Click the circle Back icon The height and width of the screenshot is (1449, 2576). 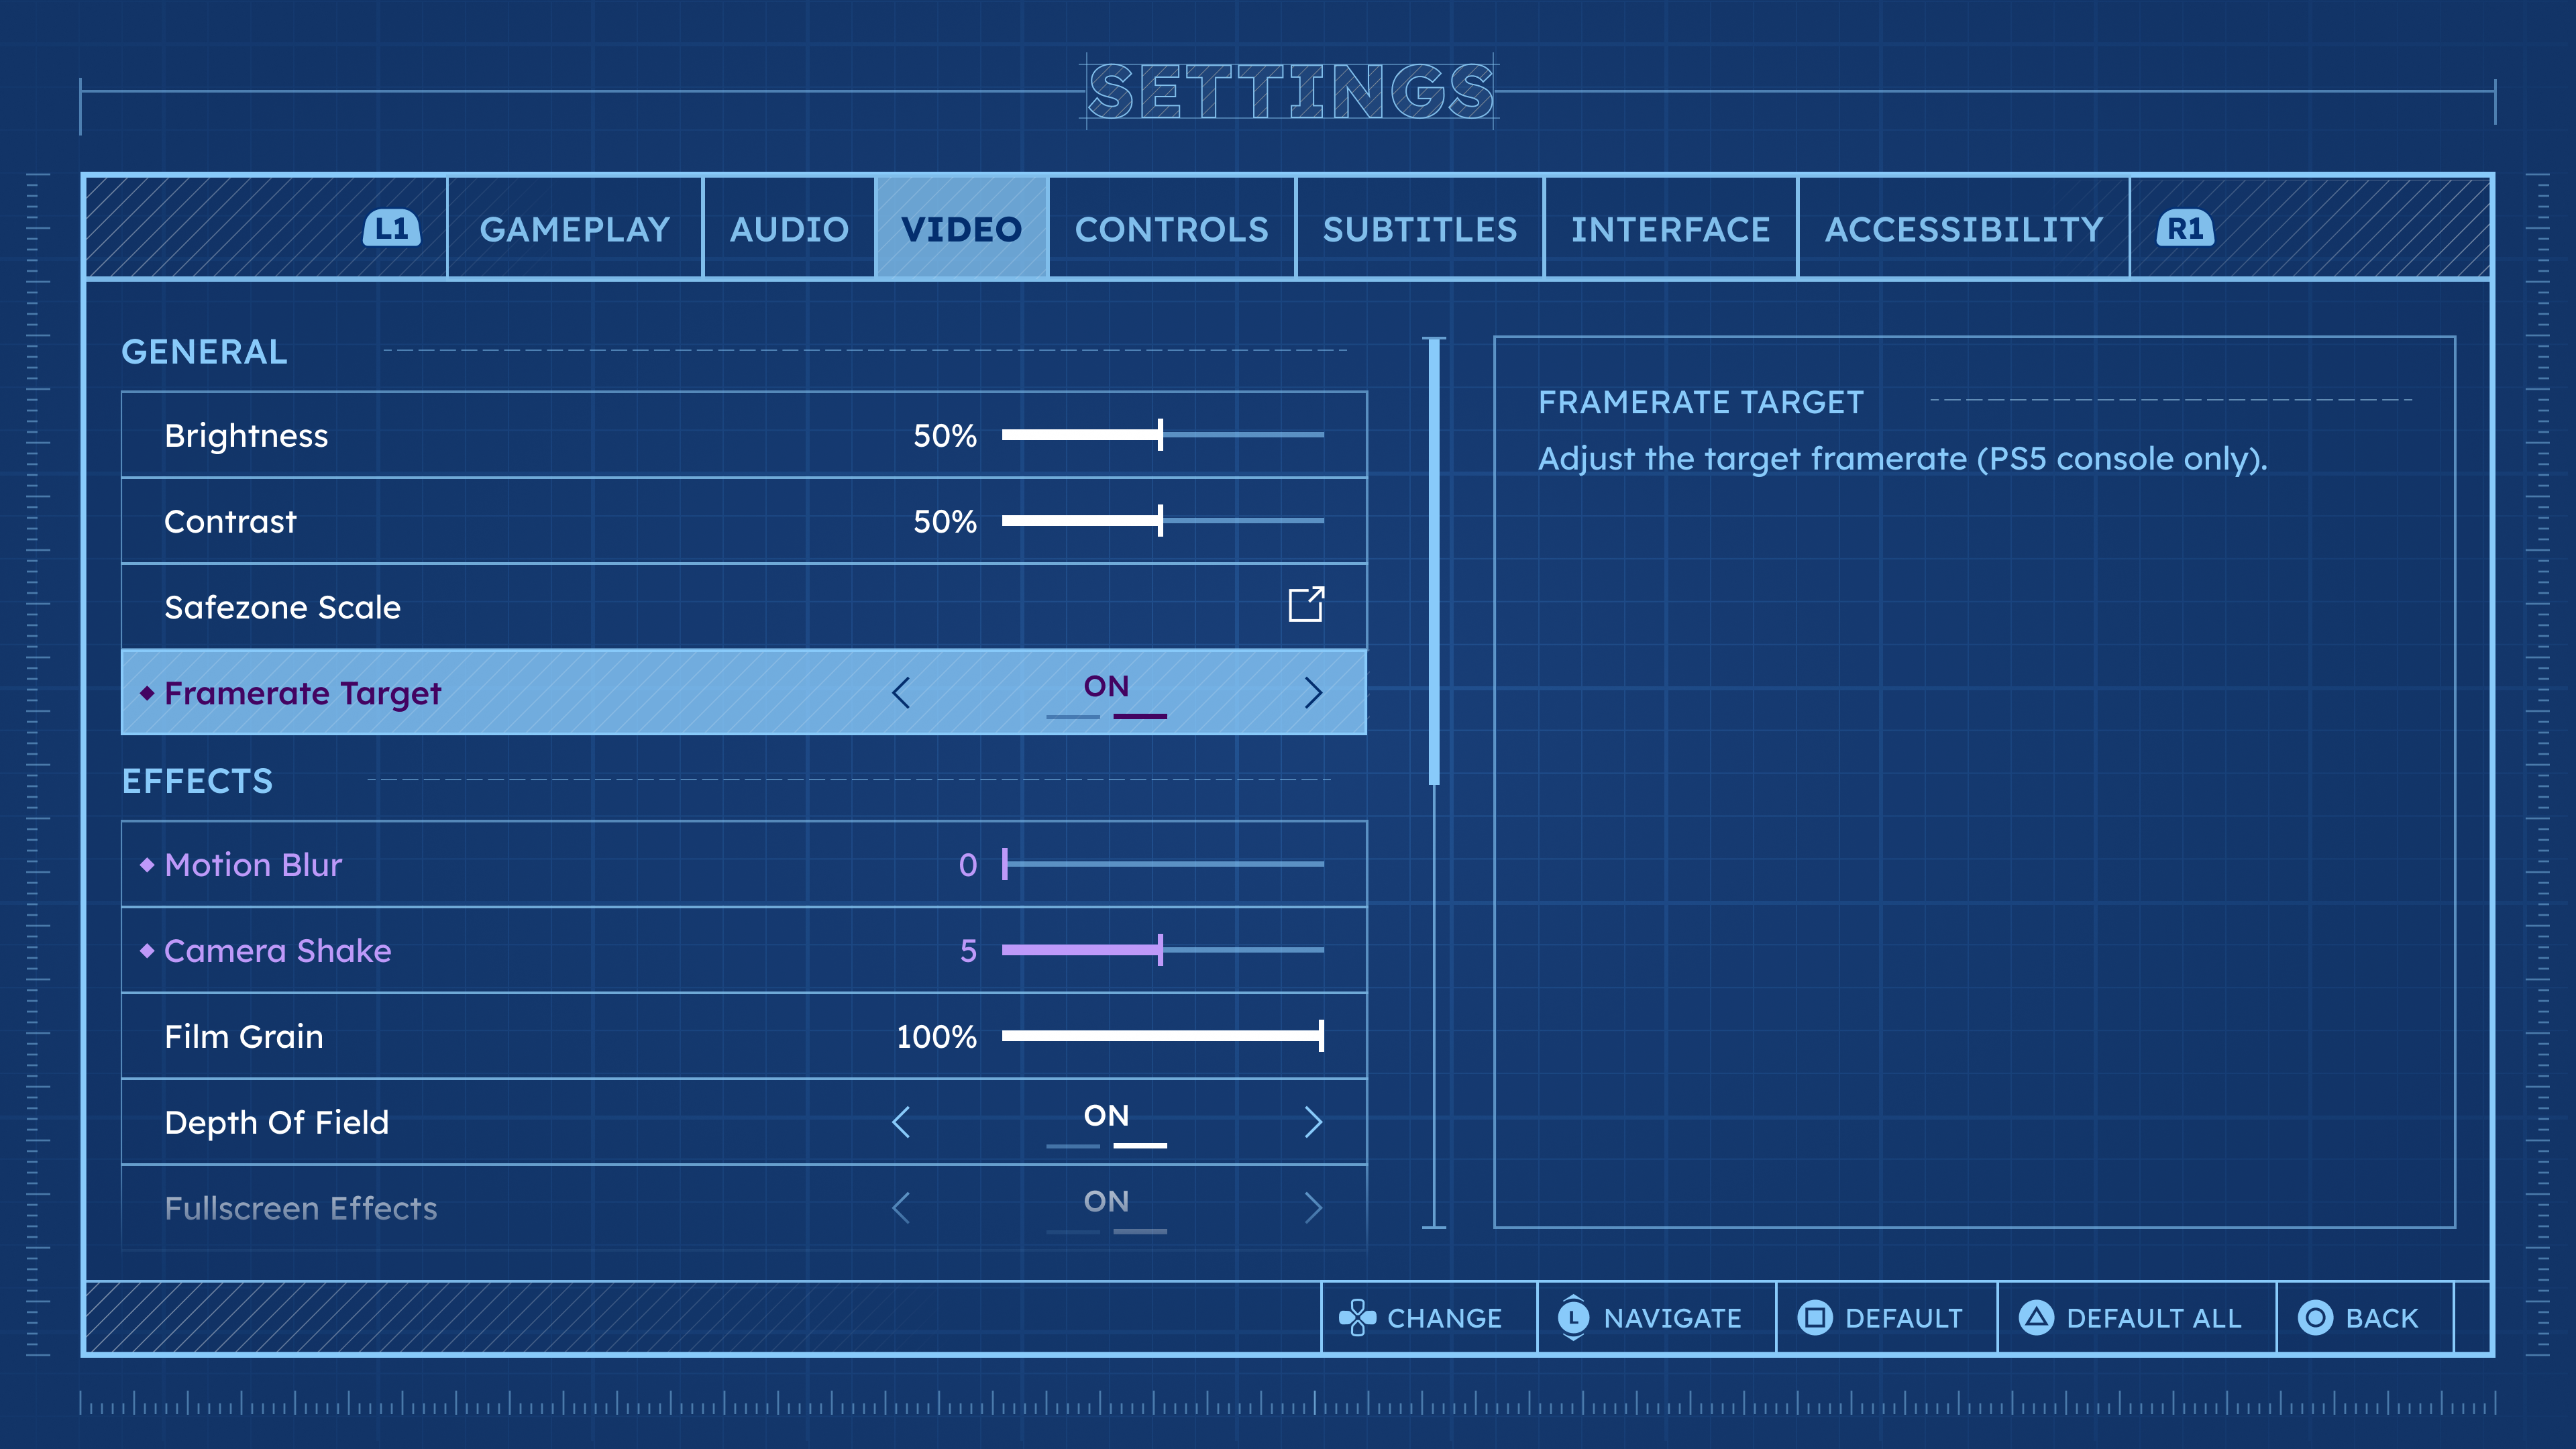[x=2315, y=1318]
